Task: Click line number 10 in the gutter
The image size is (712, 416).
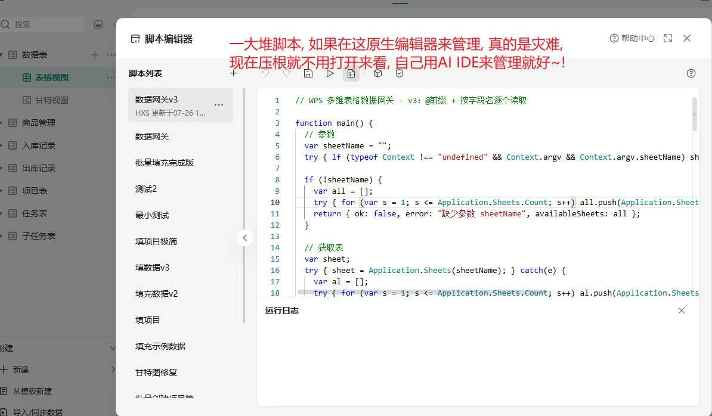Action: tap(275, 202)
